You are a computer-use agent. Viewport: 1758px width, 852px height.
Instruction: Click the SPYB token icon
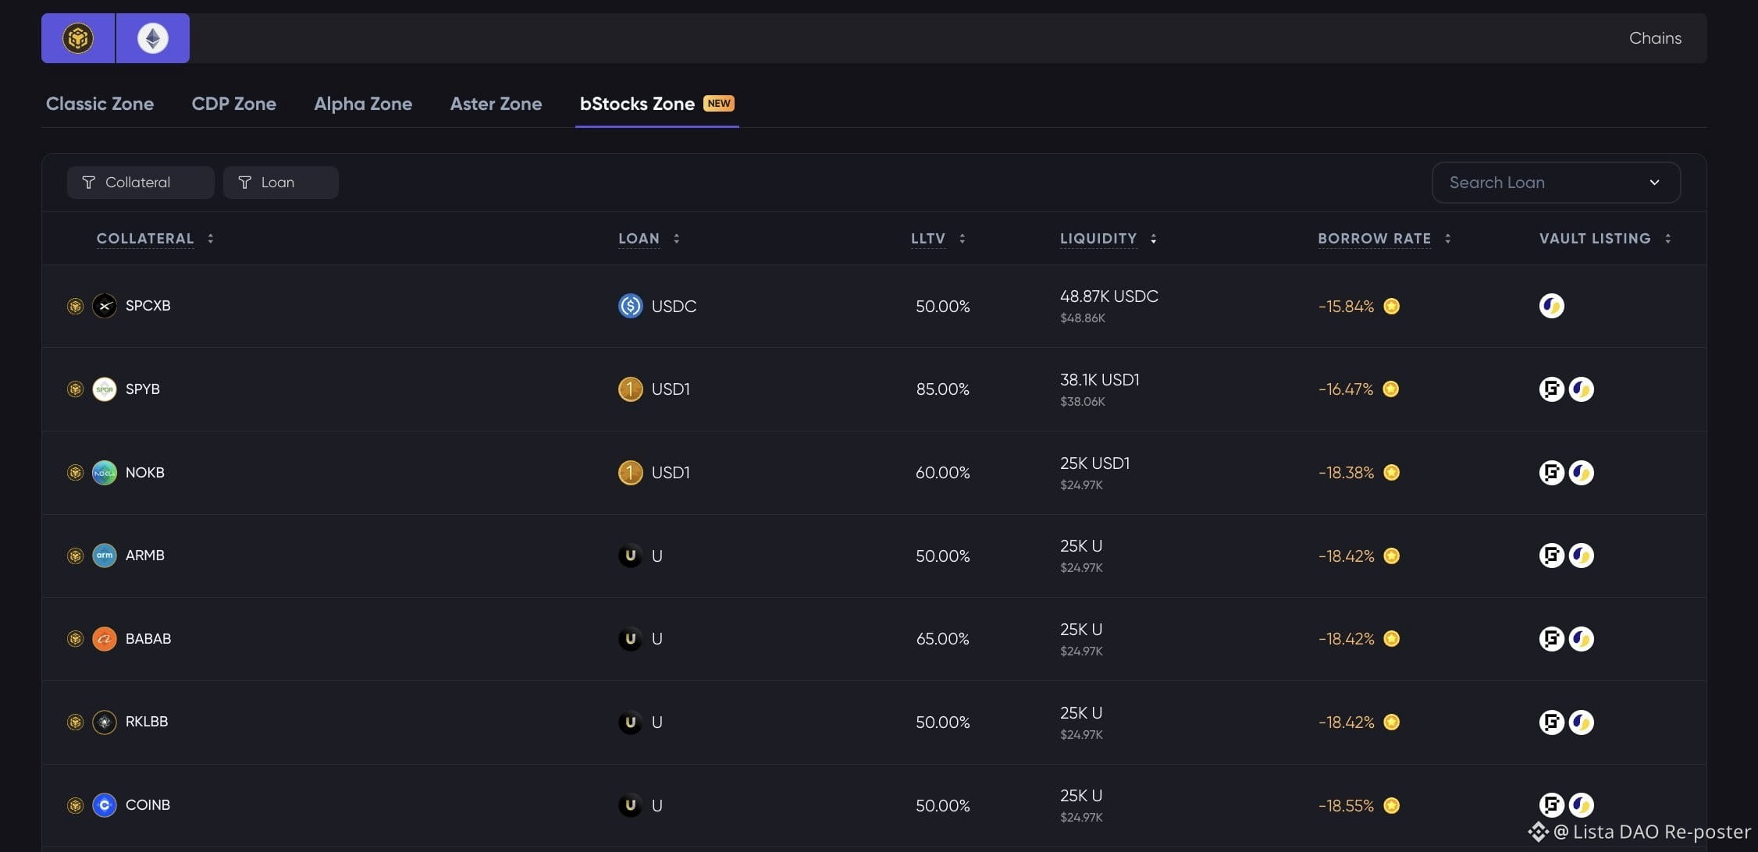[x=105, y=389]
